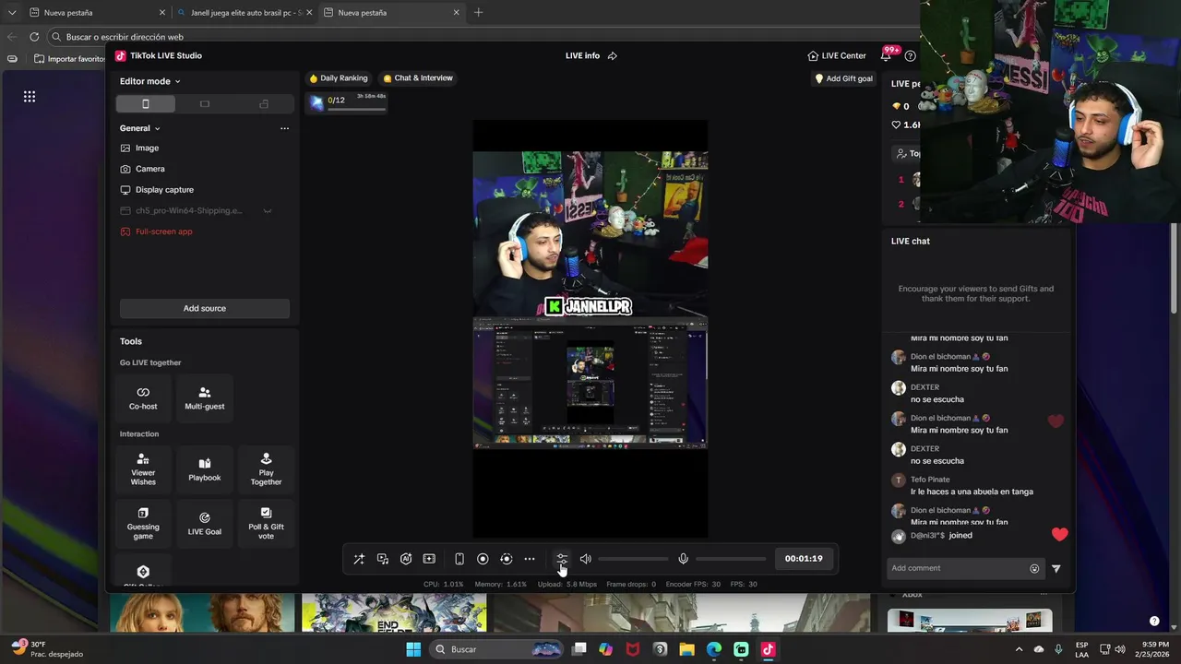Screen dimensions: 1181x664
Task: Open the Guessing game tool
Action: (143, 524)
